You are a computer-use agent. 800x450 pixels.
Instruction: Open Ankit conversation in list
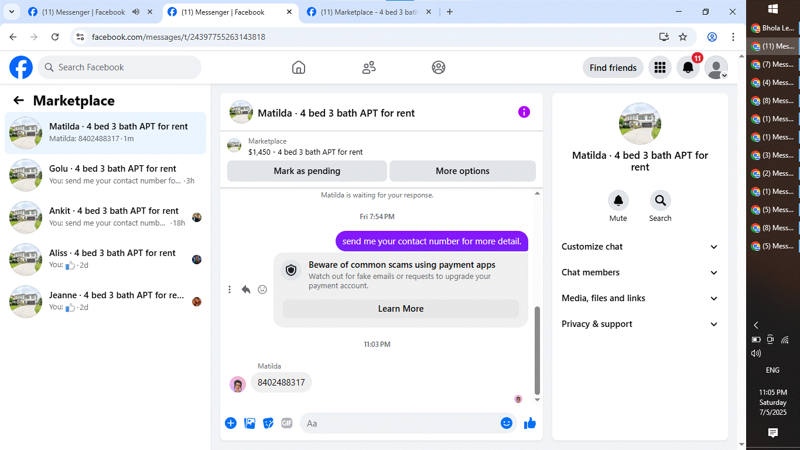(105, 217)
